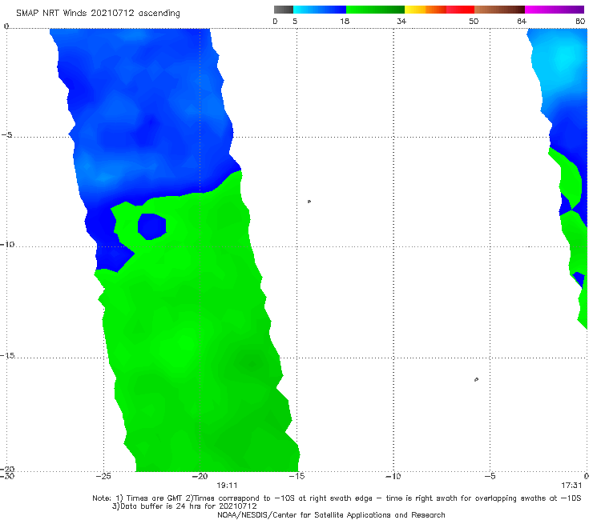The width and height of the screenshot is (593, 520).
Task: Click the color bar label '18'
Action: point(345,21)
